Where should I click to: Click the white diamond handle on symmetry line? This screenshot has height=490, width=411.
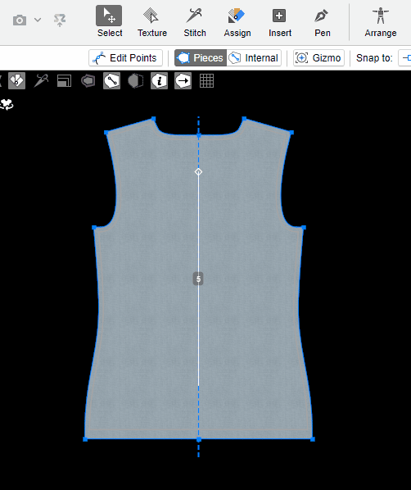tap(198, 172)
